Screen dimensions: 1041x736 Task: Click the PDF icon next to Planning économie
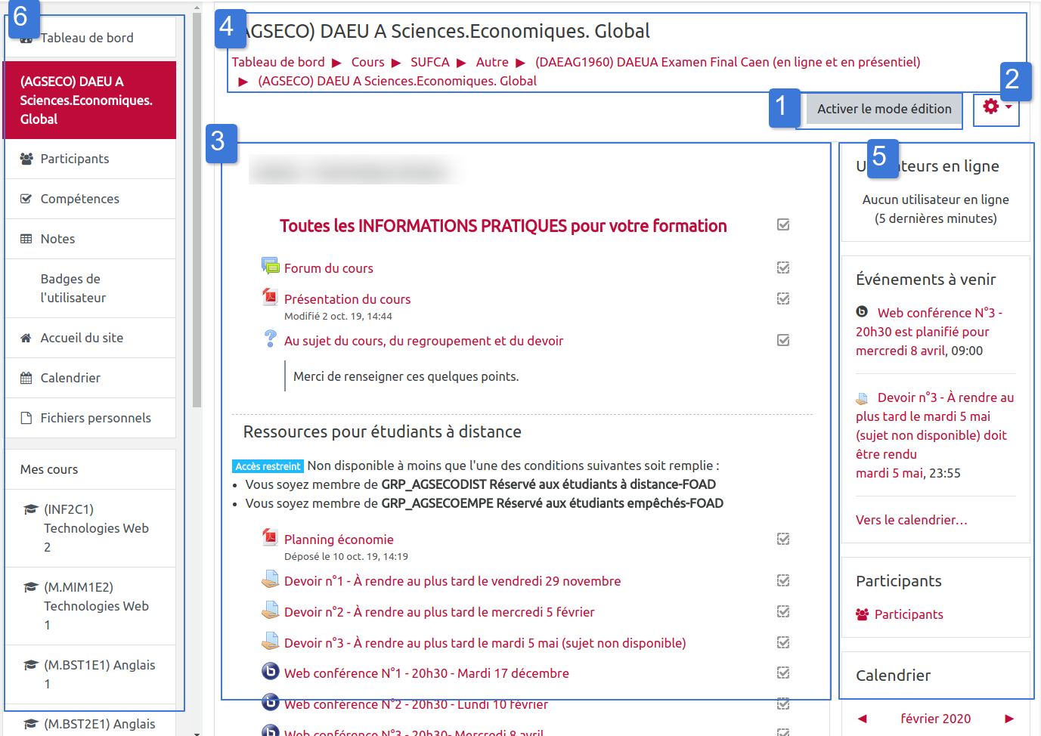point(270,537)
